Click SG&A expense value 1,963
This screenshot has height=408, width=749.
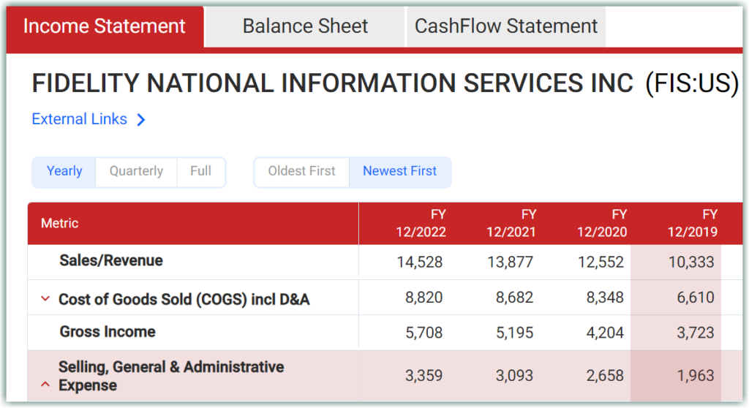(x=696, y=376)
